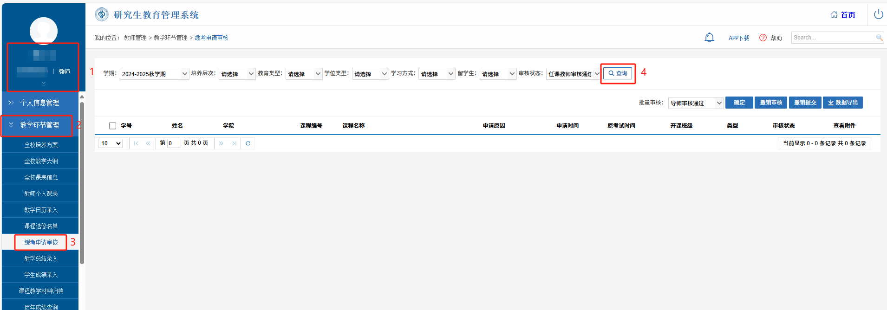Click the user avatar image
This screenshot has height=310, width=887.
tap(44, 31)
